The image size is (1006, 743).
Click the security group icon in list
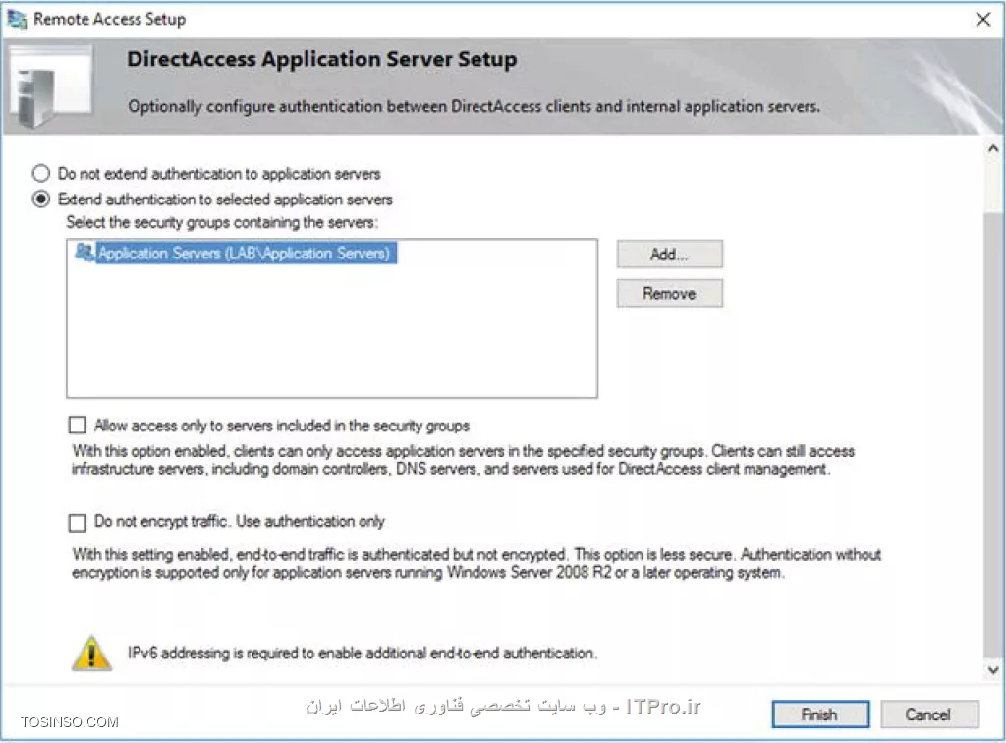point(84,253)
